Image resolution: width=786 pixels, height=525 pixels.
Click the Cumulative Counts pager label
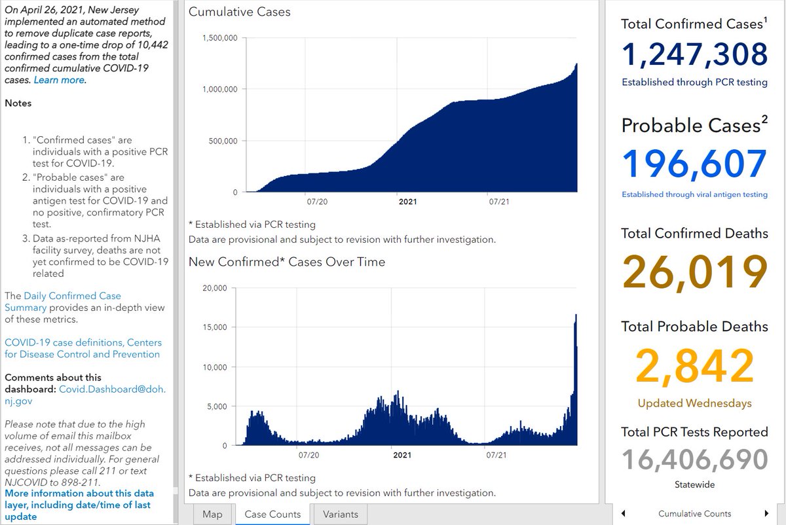pyautogui.click(x=694, y=513)
